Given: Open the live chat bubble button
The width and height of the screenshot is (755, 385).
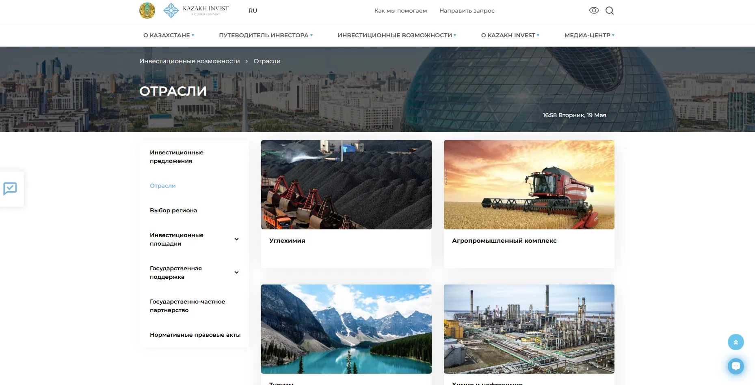Looking at the screenshot, I should point(736,366).
